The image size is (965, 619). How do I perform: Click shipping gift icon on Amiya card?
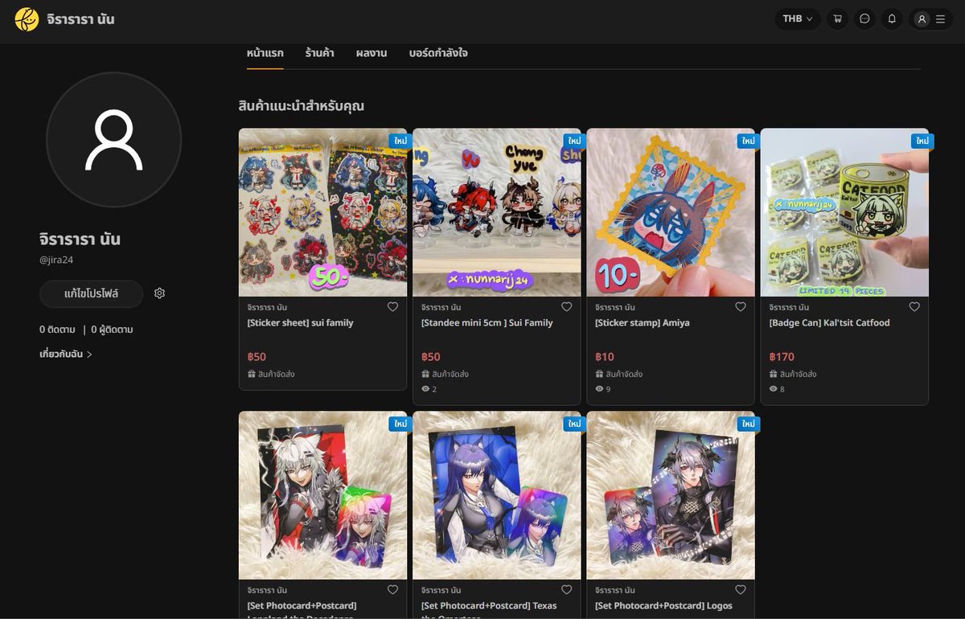(x=599, y=374)
